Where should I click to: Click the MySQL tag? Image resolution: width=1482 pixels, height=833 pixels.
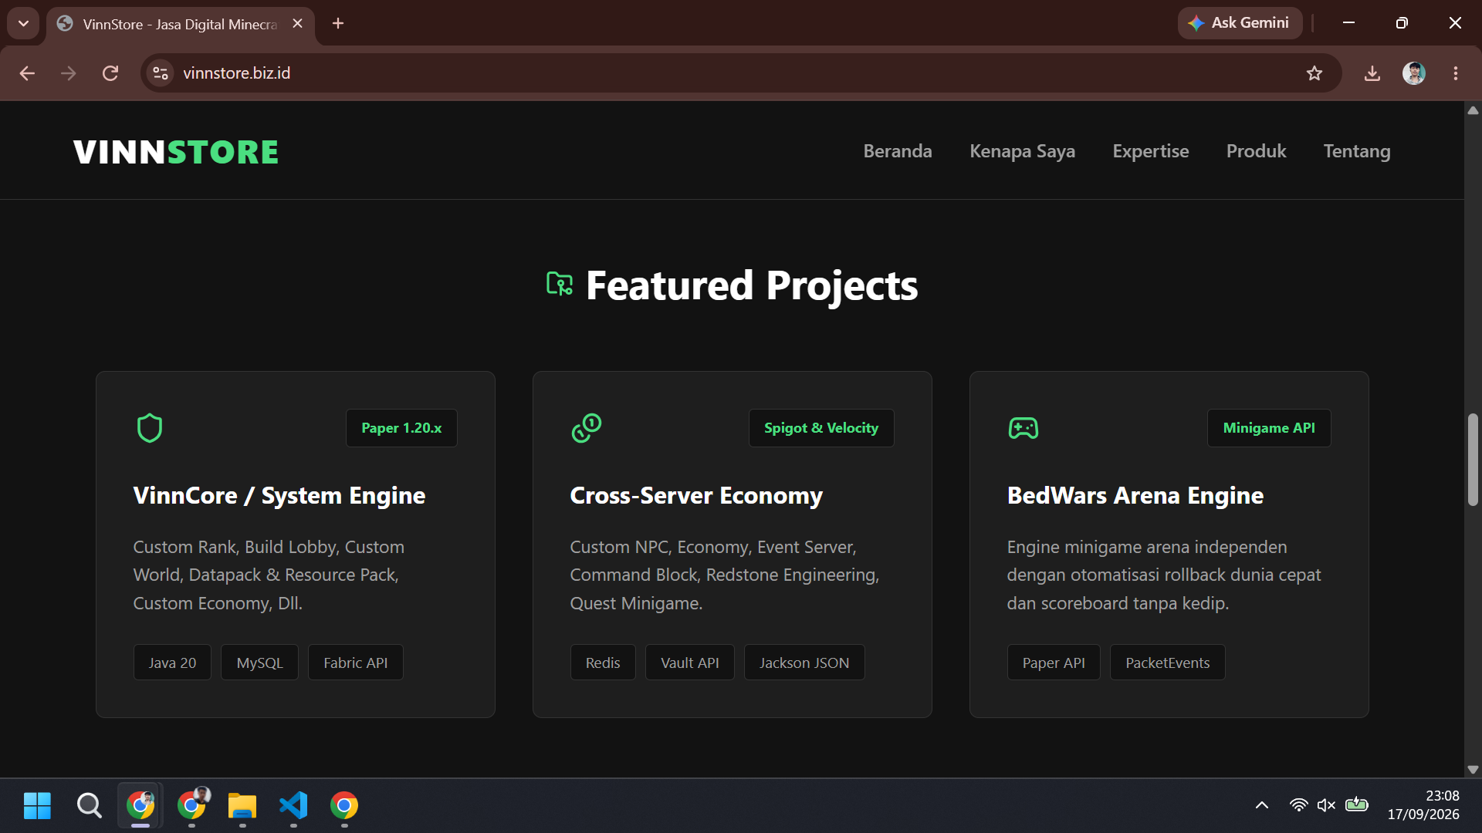pos(259,663)
